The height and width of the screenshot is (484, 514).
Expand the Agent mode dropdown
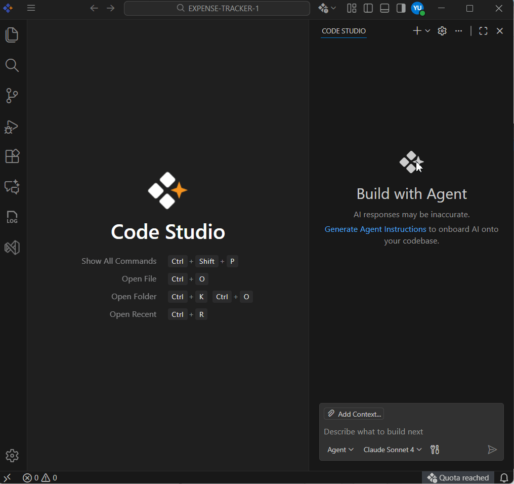(340, 450)
